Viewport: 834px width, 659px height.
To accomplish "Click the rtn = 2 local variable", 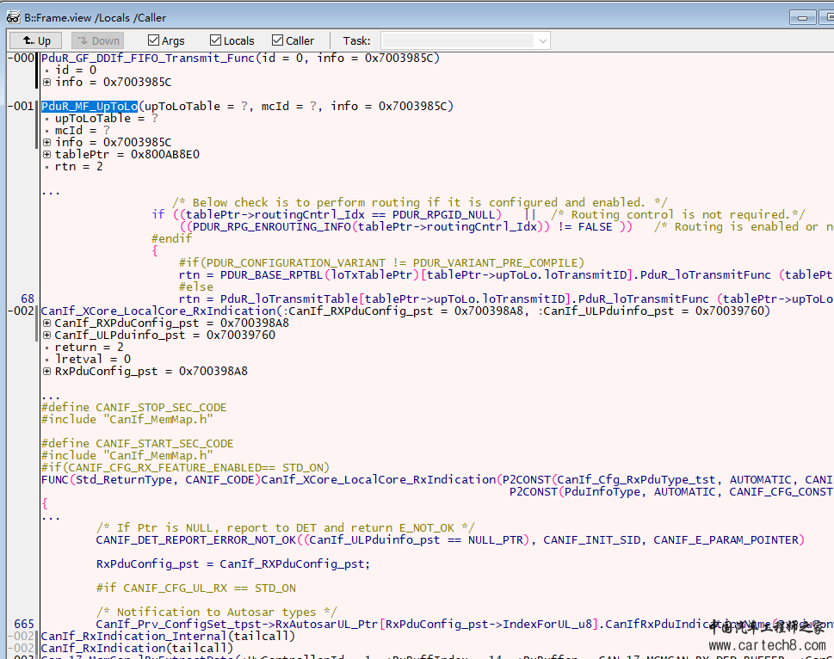I will tap(79, 167).
